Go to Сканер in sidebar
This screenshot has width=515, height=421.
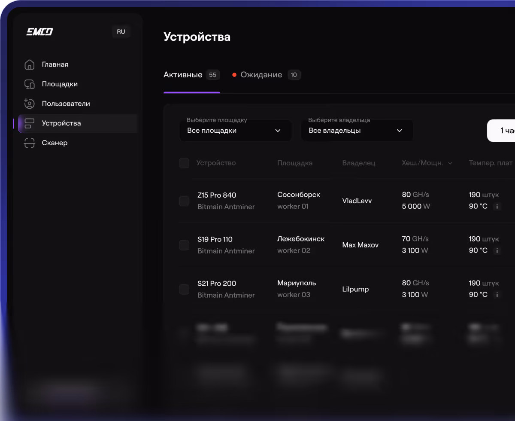(x=55, y=143)
